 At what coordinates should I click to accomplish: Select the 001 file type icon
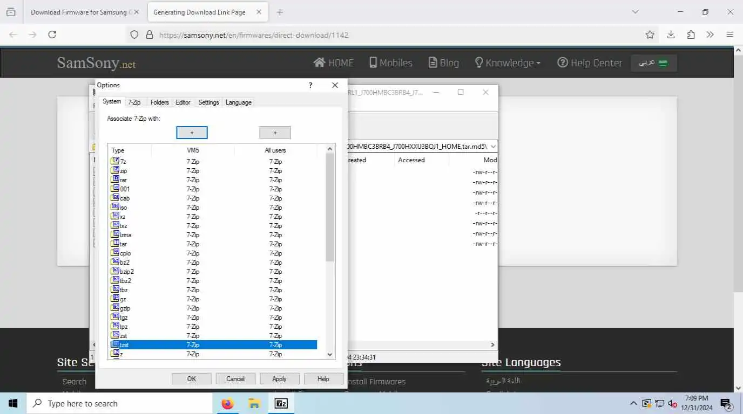pyautogui.click(x=114, y=189)
